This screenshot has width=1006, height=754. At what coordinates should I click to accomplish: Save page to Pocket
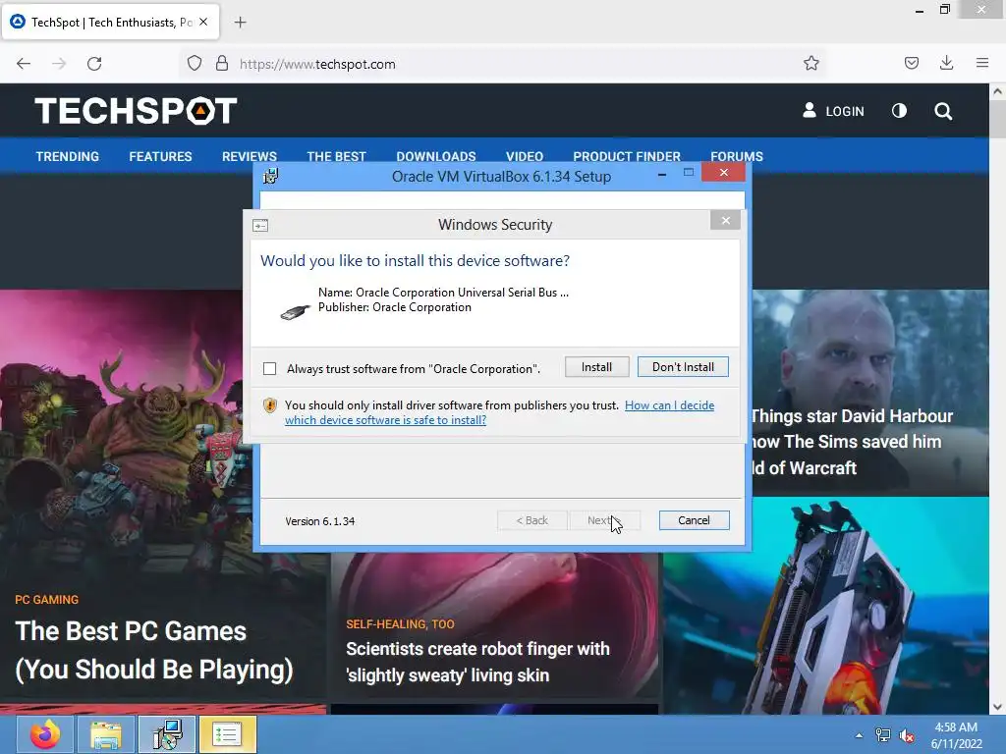point(911,64)
